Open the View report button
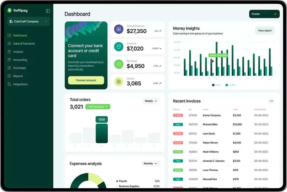 pyautogui.click(x=265, y=30)
